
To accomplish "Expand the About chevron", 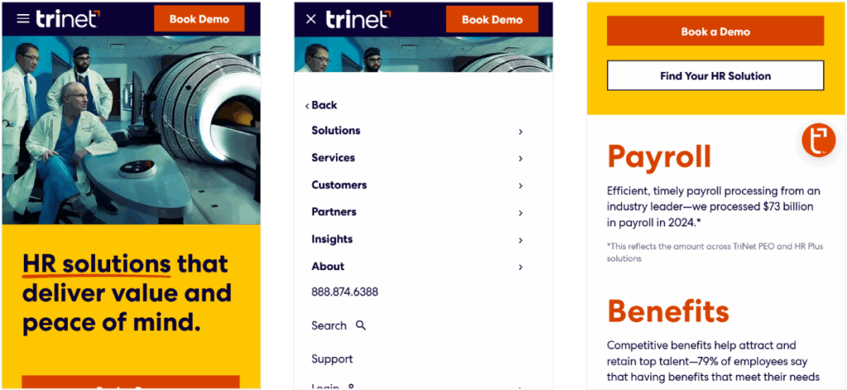I will click(521, 267).
